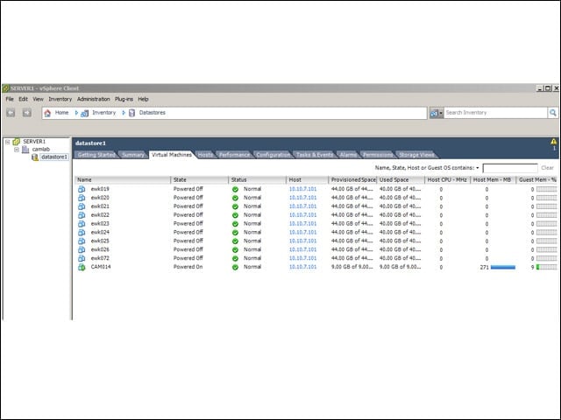The height and width of the screenshot is (420, 561).
Task: Click the VM name filter text box
Action: (510, 168)
